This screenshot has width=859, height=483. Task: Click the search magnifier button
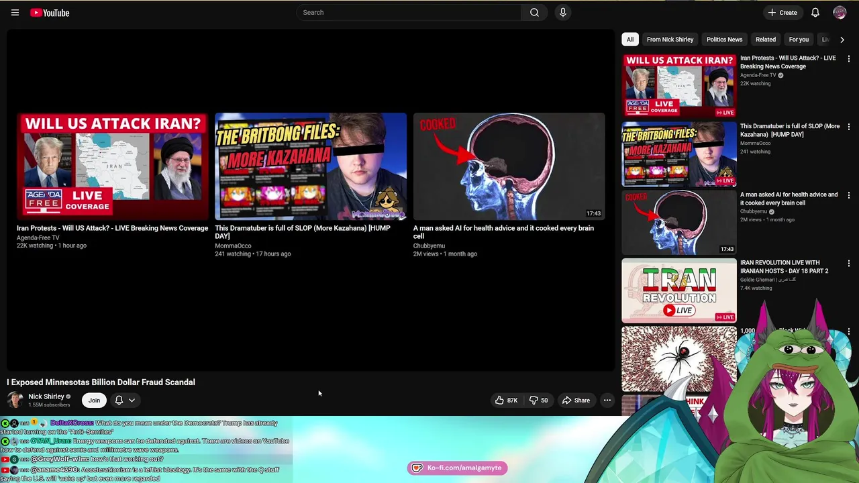click(x=534, y=12)
